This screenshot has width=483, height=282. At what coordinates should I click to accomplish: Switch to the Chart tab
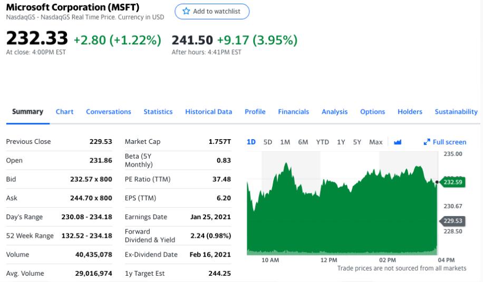coord(64,111)
